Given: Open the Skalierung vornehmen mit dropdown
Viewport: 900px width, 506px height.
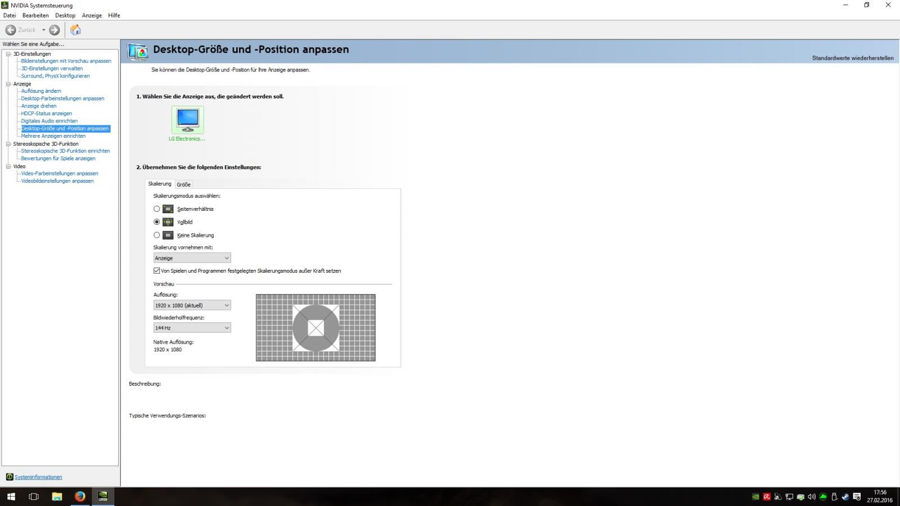Looking at the screenshot, I should (x=192, y=258).
